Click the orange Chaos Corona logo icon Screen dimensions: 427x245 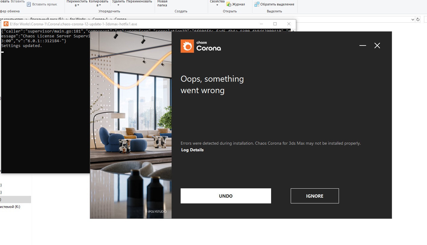(x=187, y=46)
